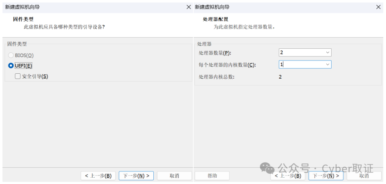Click 上一步(B) in the processor configuration dialog

(x=288, y=176)
